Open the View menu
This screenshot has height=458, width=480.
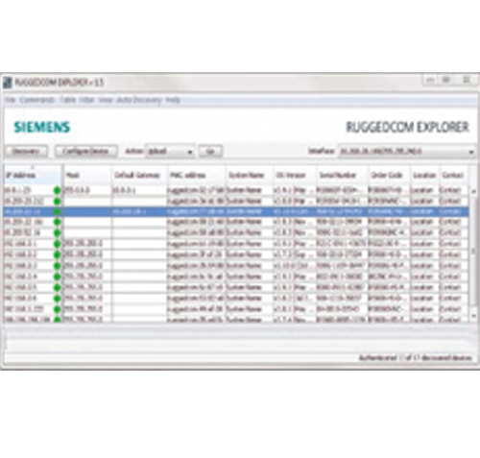(x=106, y=100)
